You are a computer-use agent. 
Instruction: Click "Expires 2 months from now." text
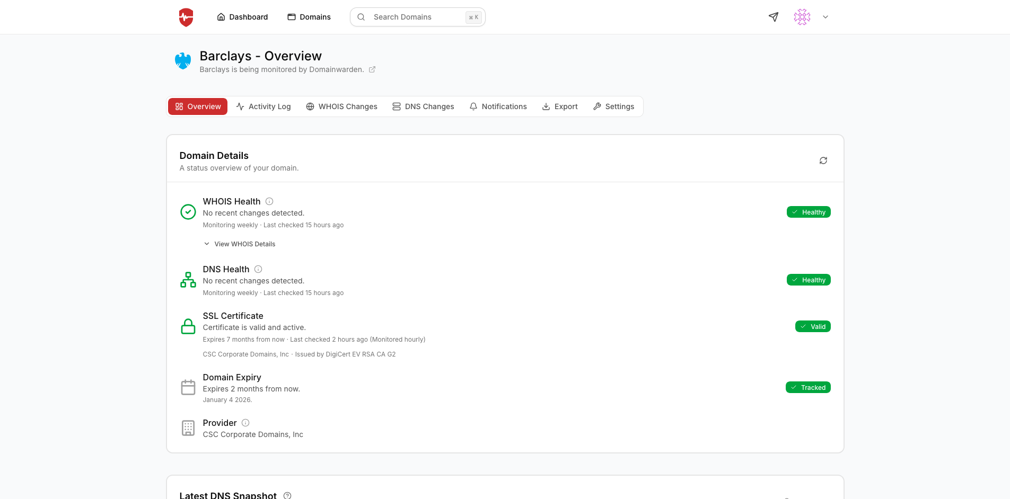pos(251,389)
